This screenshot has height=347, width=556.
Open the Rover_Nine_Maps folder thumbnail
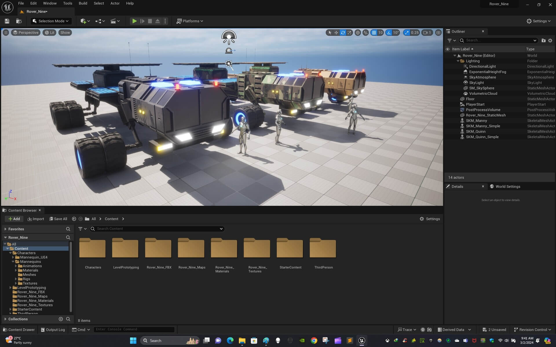[191, 249]
